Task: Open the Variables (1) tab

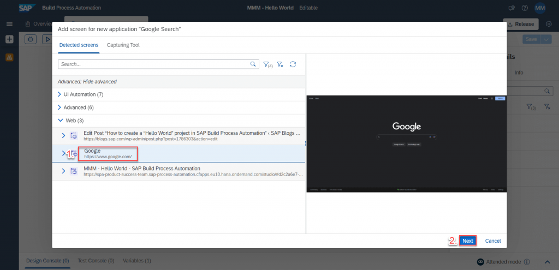Action: click(137, 261)
